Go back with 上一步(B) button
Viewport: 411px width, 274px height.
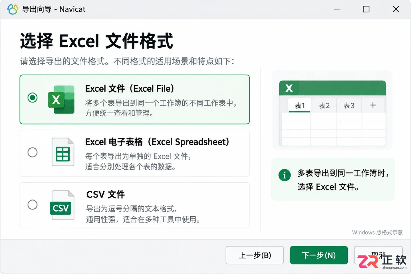click(x=255, y=255)
